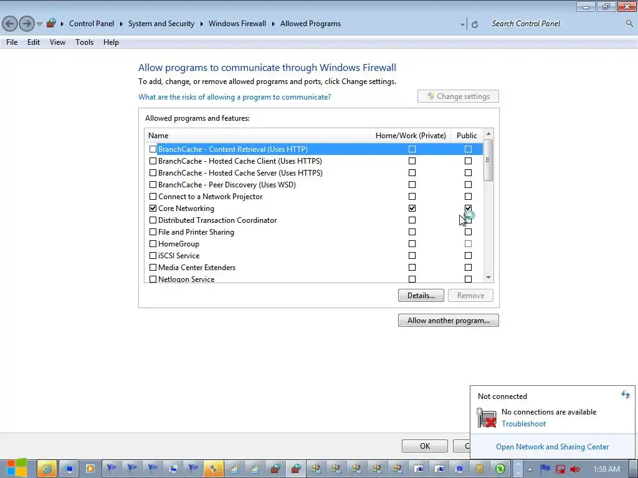
Task: Click the Control Panel icon in address bar
Action: point(51,23)
